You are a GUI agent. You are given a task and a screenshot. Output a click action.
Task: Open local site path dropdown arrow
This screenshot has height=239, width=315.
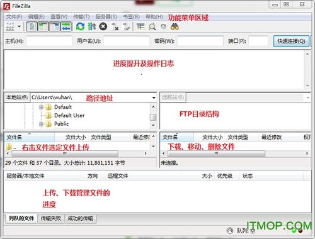(154, 97)
